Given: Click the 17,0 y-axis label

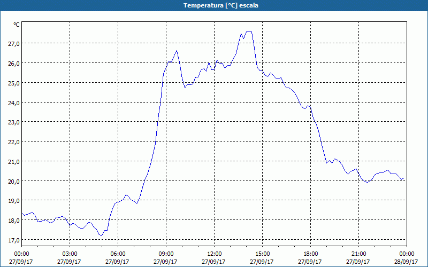Looking at the screenshot, I should click(14, 240).
